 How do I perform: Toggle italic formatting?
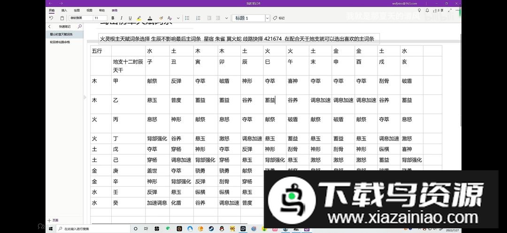(x=121, y=18)
